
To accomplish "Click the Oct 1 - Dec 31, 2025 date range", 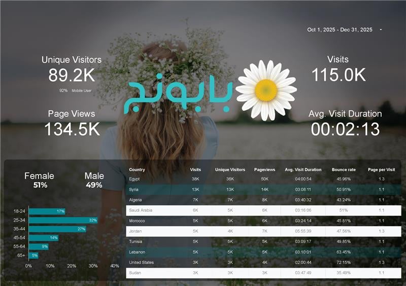I will [x=340, y=30].
